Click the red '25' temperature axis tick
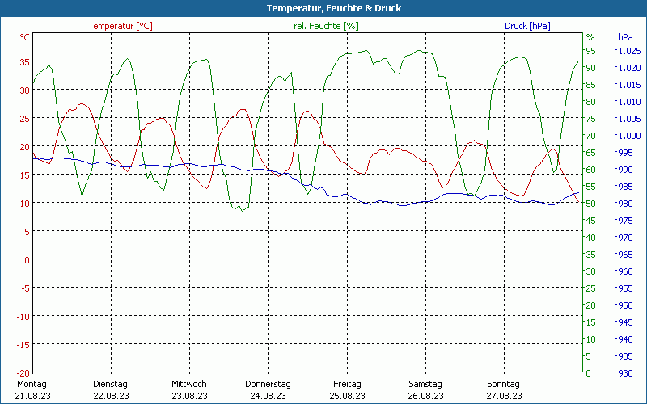 pyautogui.click(x=25, y=119)
